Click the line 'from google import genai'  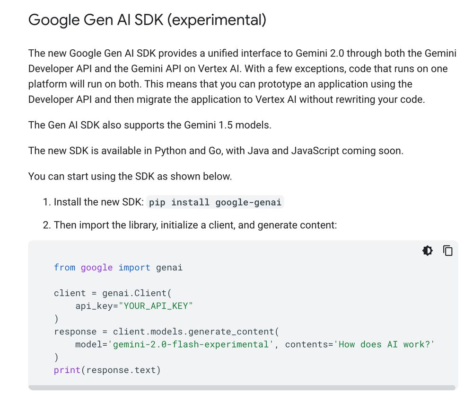click(118, 268)
